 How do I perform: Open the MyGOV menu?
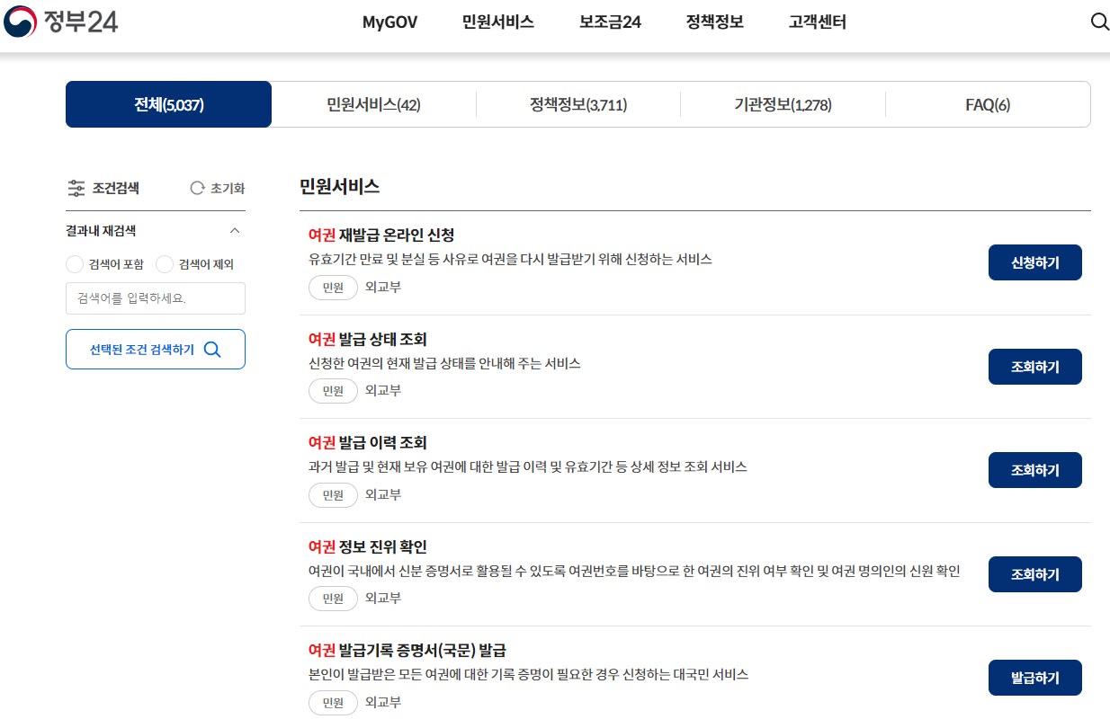[x=389, y=22]
